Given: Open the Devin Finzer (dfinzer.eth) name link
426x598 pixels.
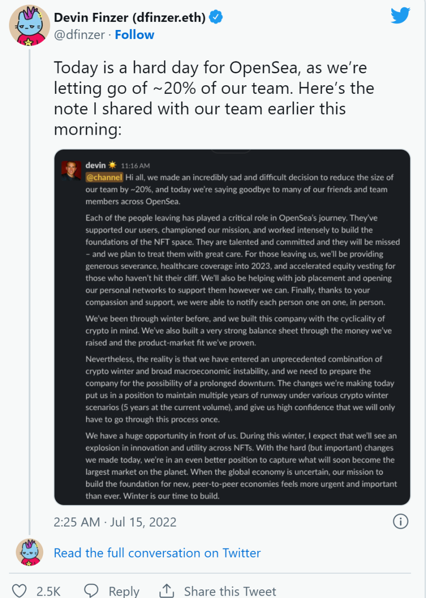Looking at the screenshot, I should 130,18.
